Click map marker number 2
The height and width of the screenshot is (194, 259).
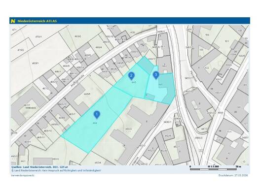tap(132, 76)
